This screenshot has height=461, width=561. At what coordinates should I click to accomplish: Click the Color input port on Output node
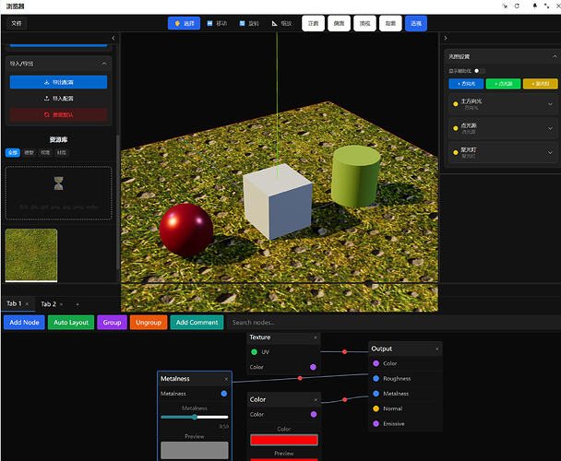coord(376,363)
